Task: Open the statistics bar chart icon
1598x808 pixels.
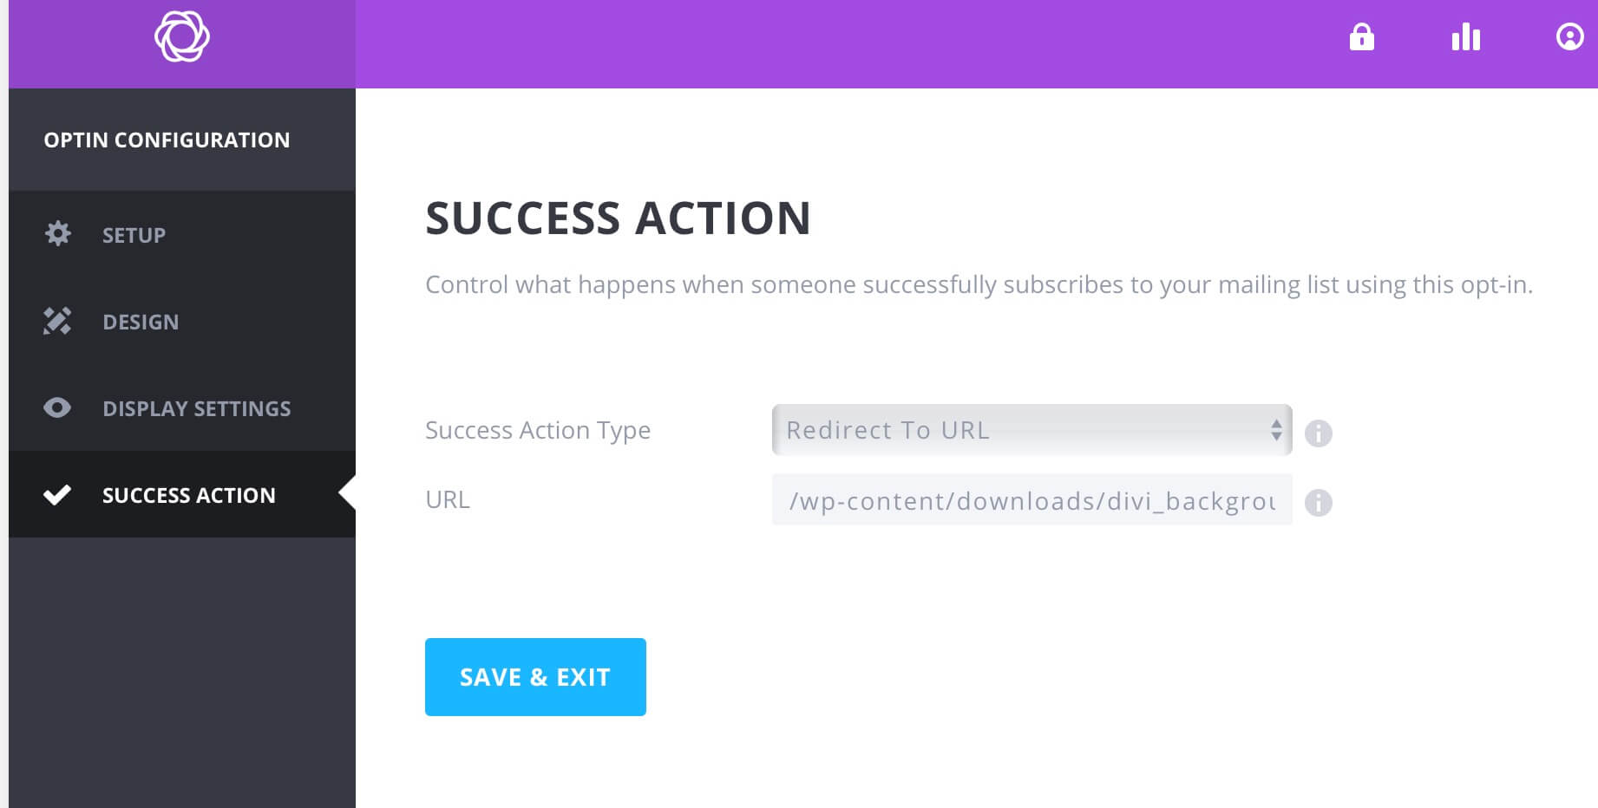Action: point(1466,37)
